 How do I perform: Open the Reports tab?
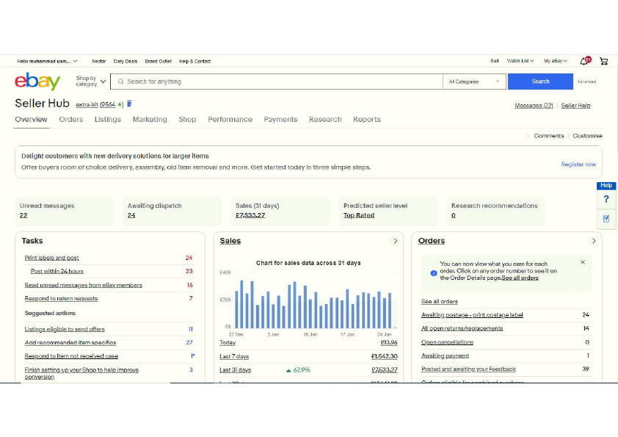(x=367, y=120)
